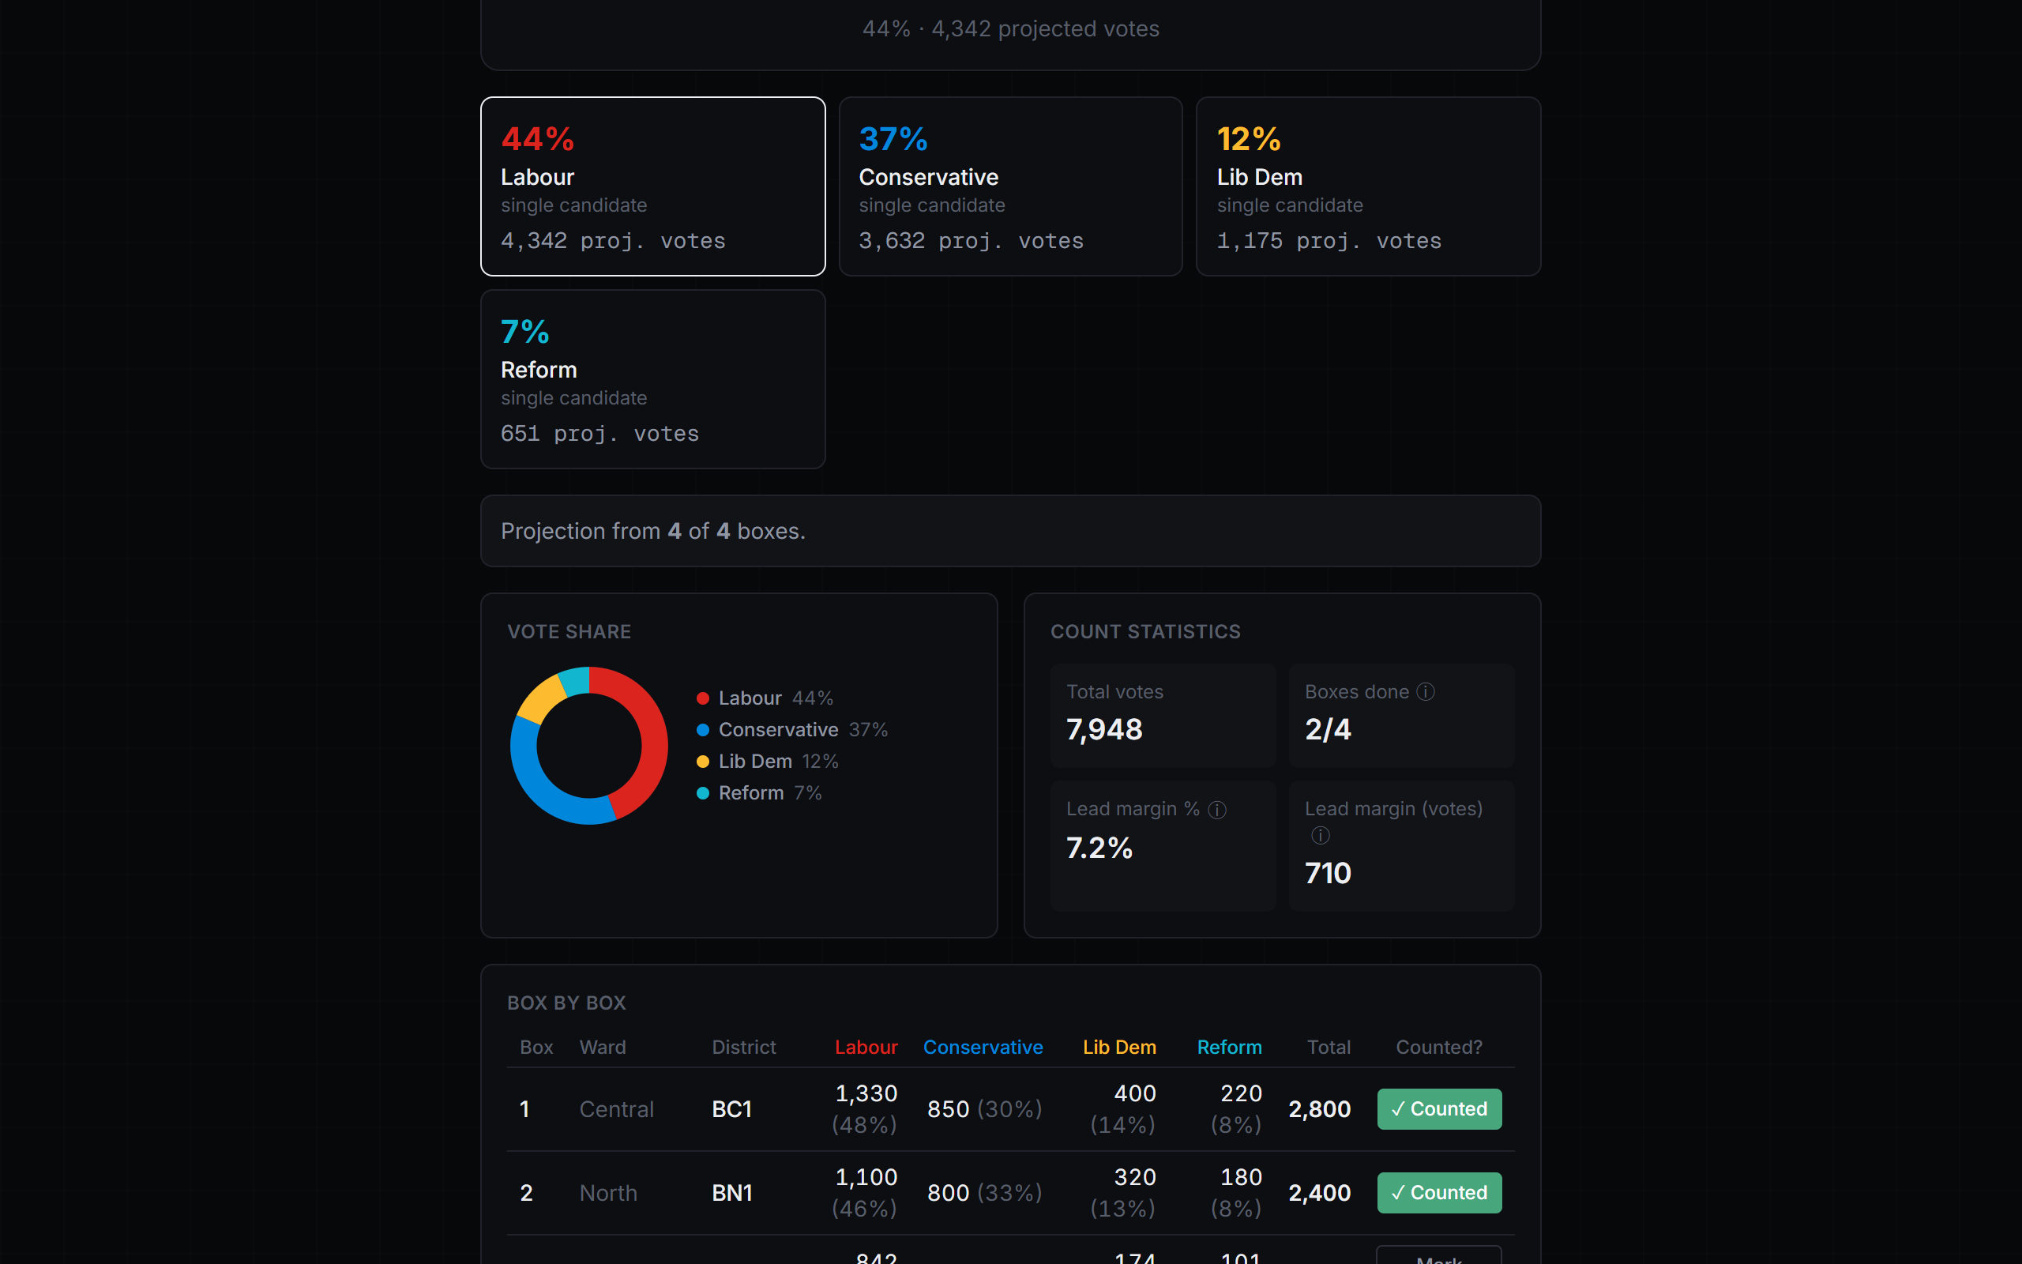Click Lib Dem yellow dot in legend
This screenshot has height=1264, width=2022.
[x=703, y=762]
